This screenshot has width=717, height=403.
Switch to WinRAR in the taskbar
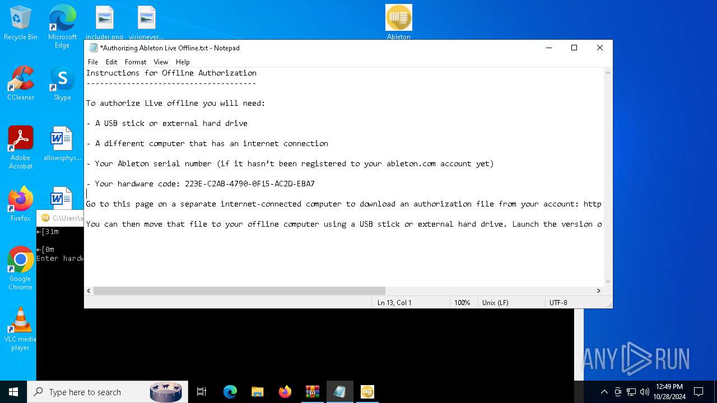click(x=313, y=392)
